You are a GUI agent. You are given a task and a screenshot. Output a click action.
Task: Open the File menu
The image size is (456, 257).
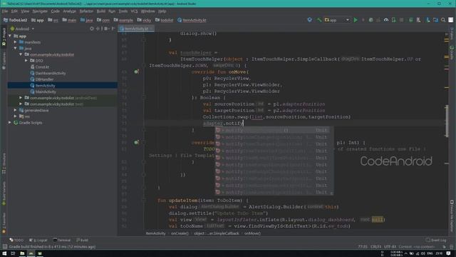click(5, 11)
